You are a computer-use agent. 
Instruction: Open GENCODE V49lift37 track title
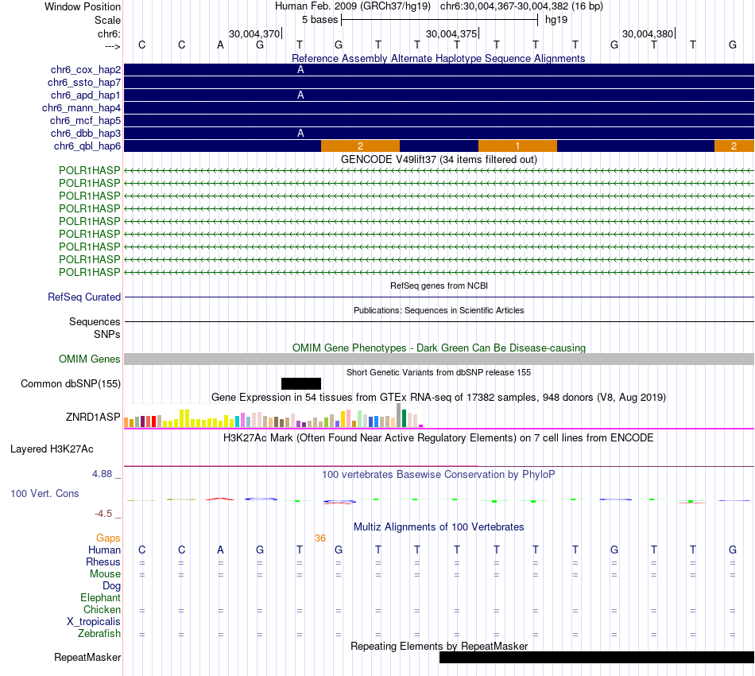(439, 160)
